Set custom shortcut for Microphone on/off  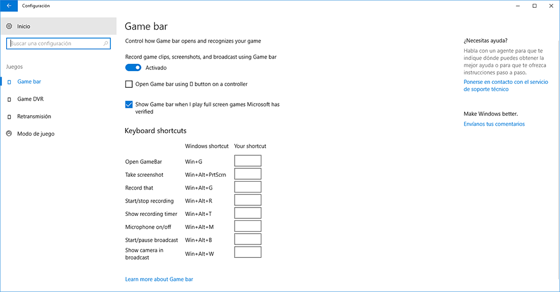point(248,226)
